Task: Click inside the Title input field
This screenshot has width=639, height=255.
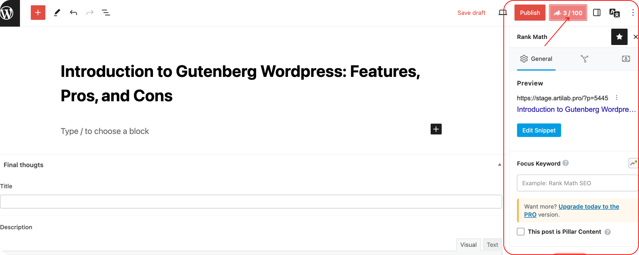Action: pos(248,201)
